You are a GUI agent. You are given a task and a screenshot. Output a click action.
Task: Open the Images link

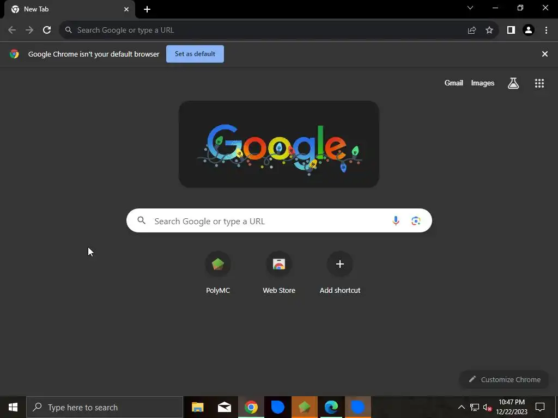coord(483,83)
